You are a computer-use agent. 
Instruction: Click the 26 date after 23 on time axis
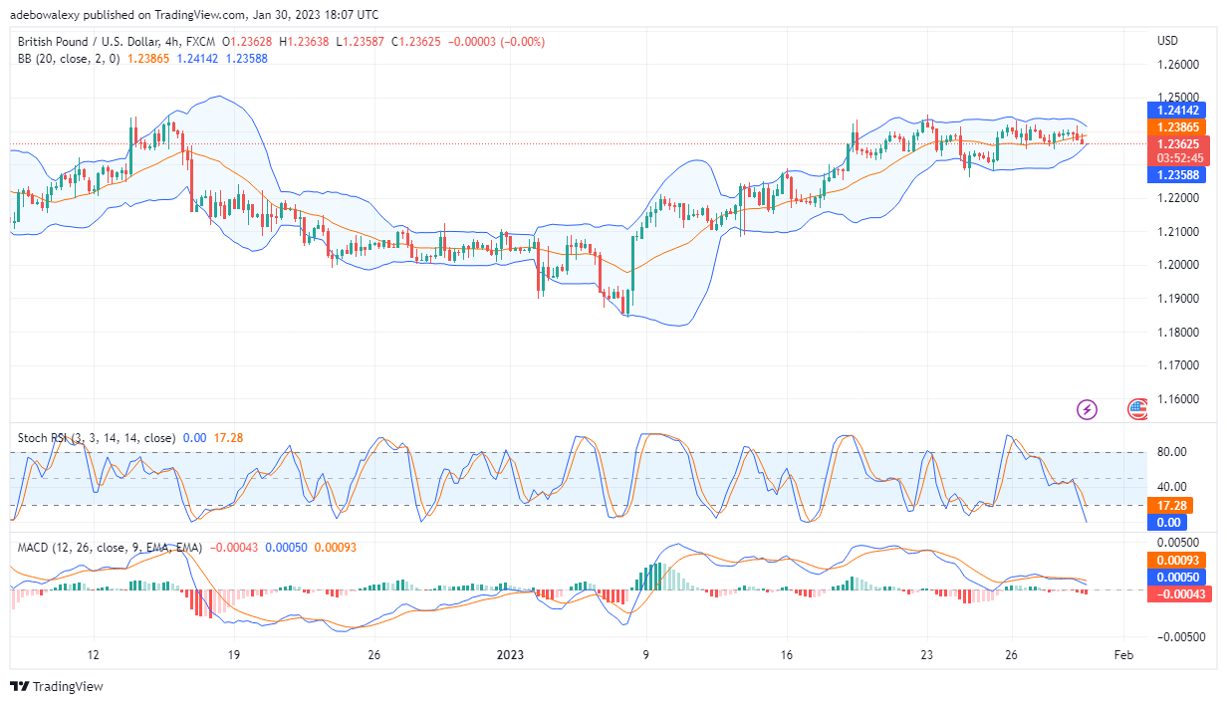pyautogui.click(x=1011, y=655)
